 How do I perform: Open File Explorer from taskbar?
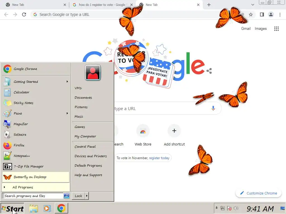click(x=34, y=208)
